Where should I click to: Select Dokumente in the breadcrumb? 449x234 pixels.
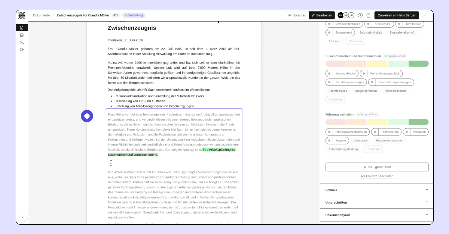(41, 15)
